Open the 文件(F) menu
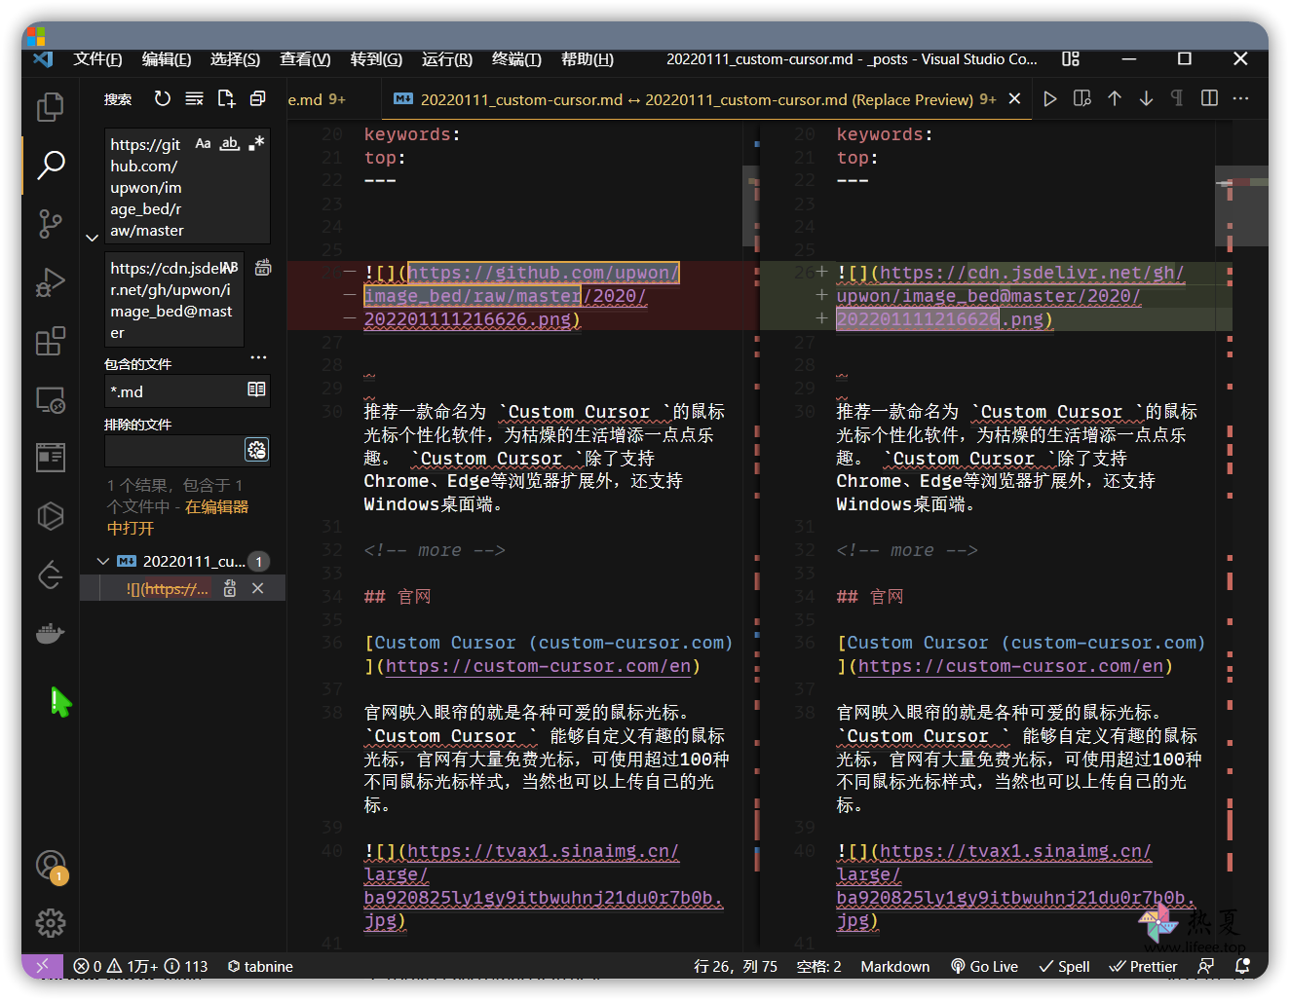Image resolution: width=1290 pixels, height=1001 pixels. tap(97, 58)
